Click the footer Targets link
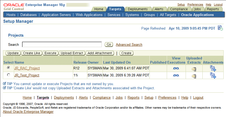The image size is (226, 117). coord(43,97)
